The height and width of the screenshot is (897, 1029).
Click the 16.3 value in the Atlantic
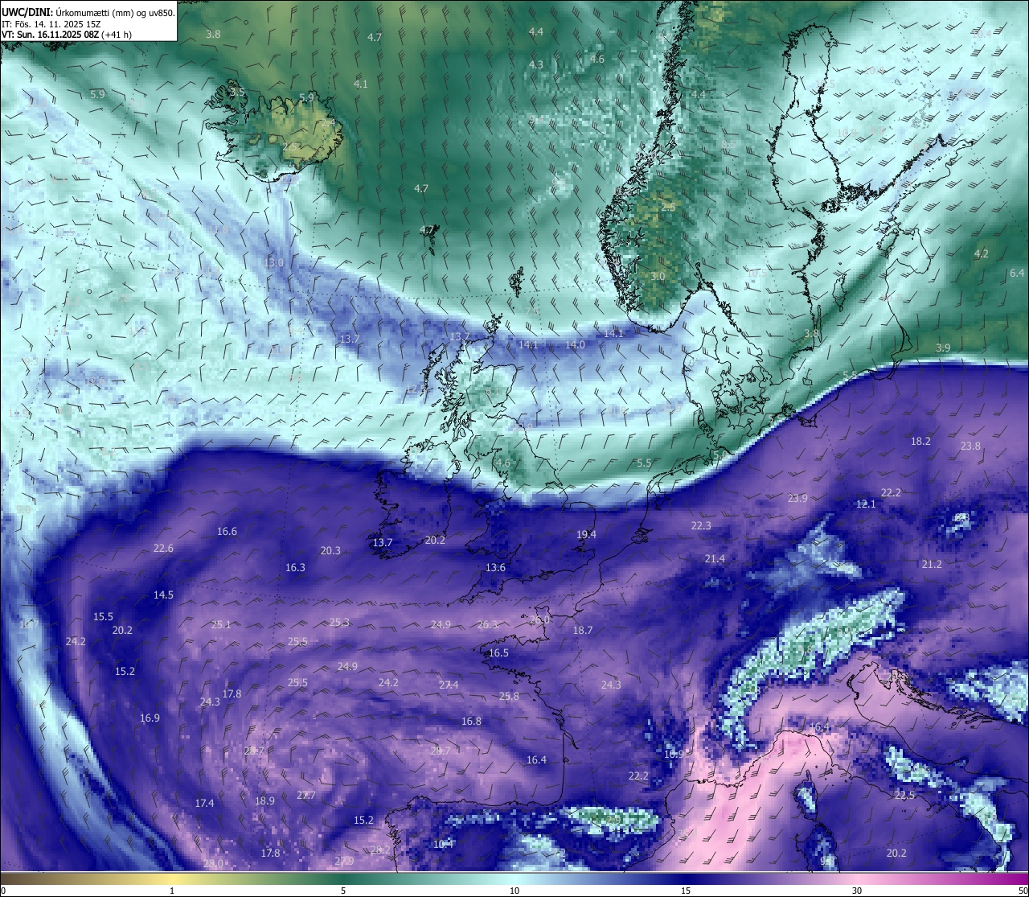295,568
